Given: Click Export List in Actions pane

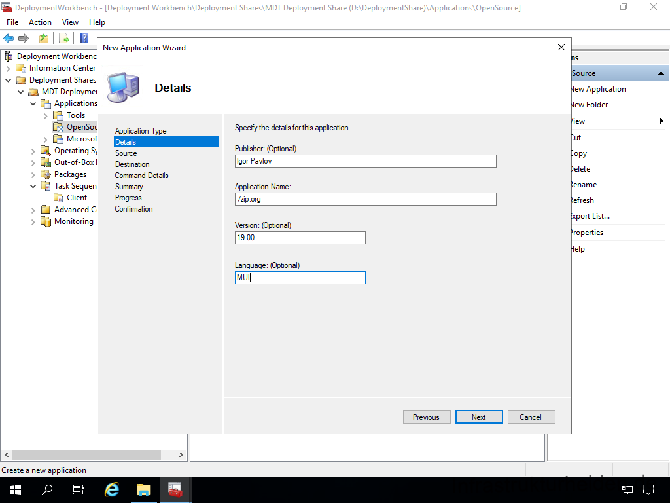Looking at the screenshot, I should coord(591,216).
